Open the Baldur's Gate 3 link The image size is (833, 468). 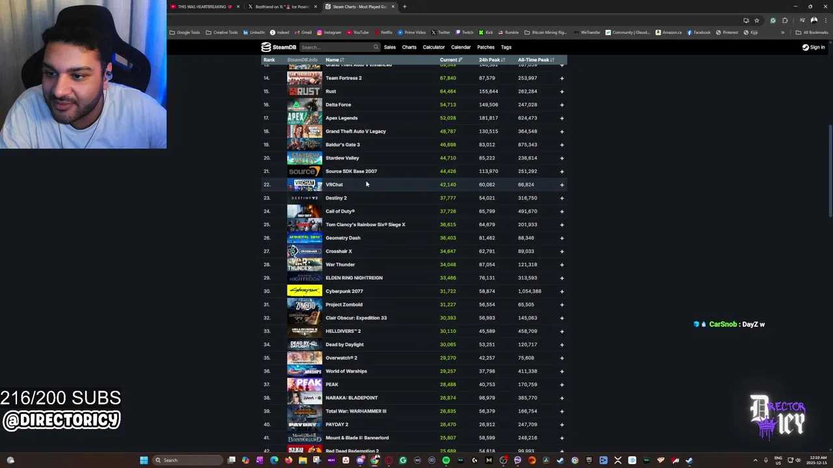click(342, 145)
